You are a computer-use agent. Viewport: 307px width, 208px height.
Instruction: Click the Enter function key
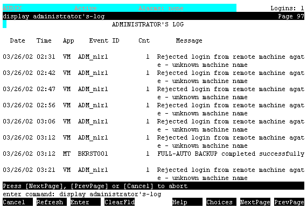point(85,202)
